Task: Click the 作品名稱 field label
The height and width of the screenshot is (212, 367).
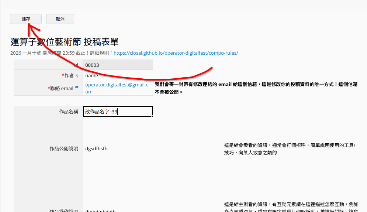Action: (68, 112)
